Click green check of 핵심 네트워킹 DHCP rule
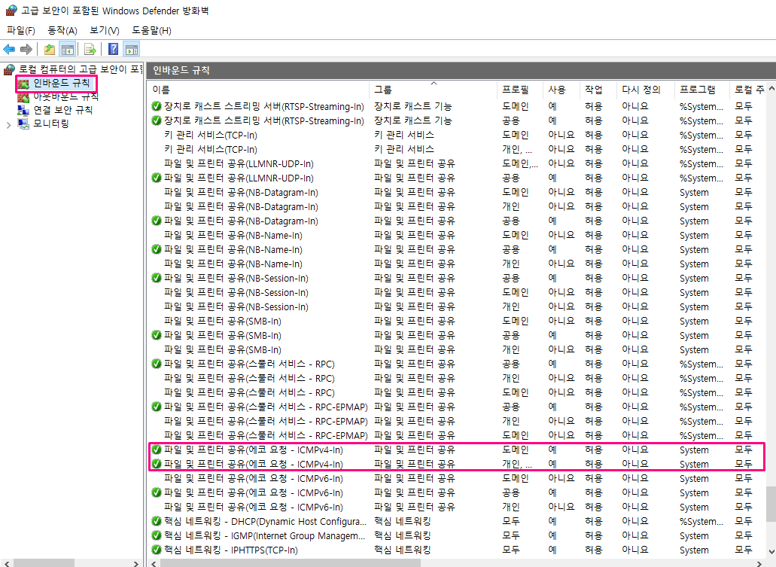 point(157,521)
